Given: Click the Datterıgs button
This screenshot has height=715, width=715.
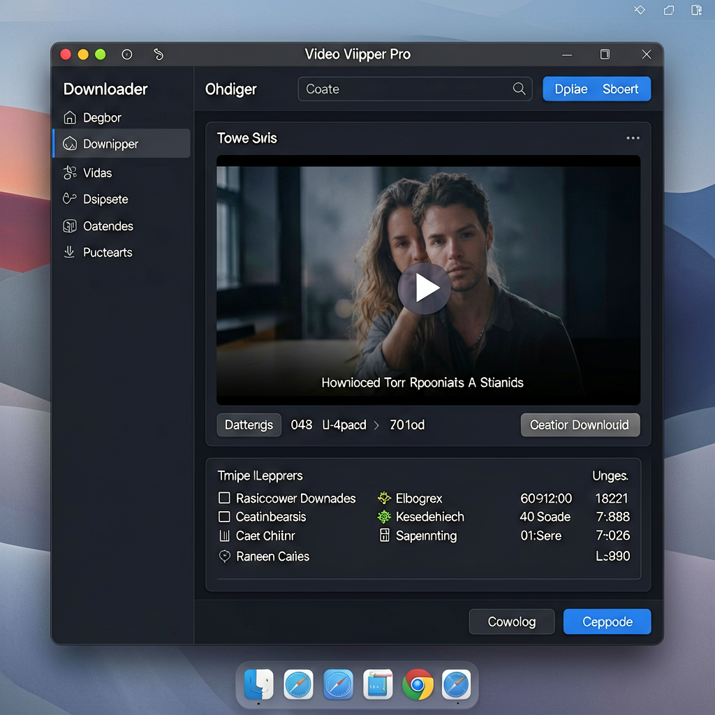Looking at the screenshot, I should coord(249,425).
